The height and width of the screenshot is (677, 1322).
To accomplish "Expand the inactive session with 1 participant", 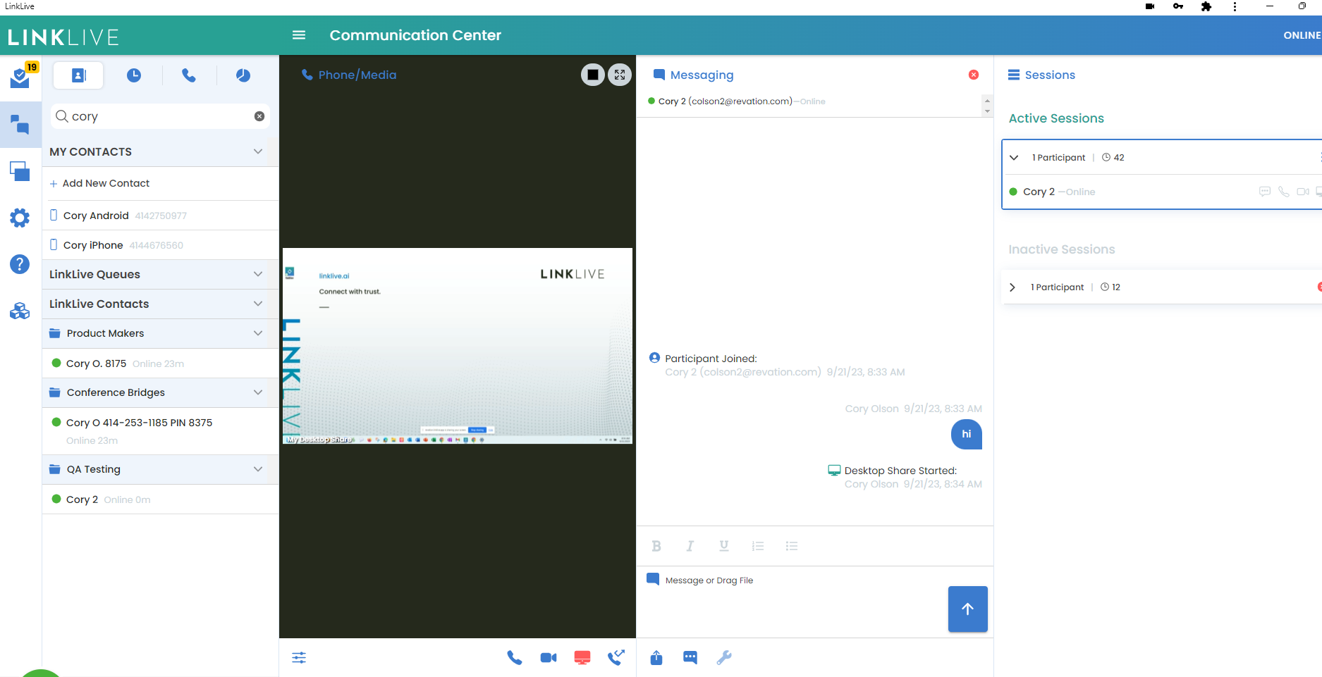I will pyautogui.click(x=1012, y=287).
